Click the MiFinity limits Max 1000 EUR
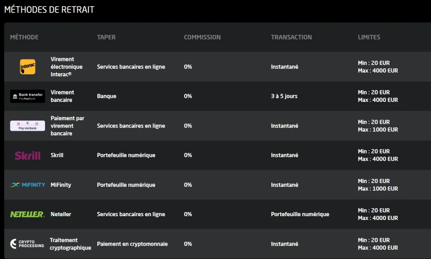Viewport: 431px width, 259px height. [x=378, y=188]
